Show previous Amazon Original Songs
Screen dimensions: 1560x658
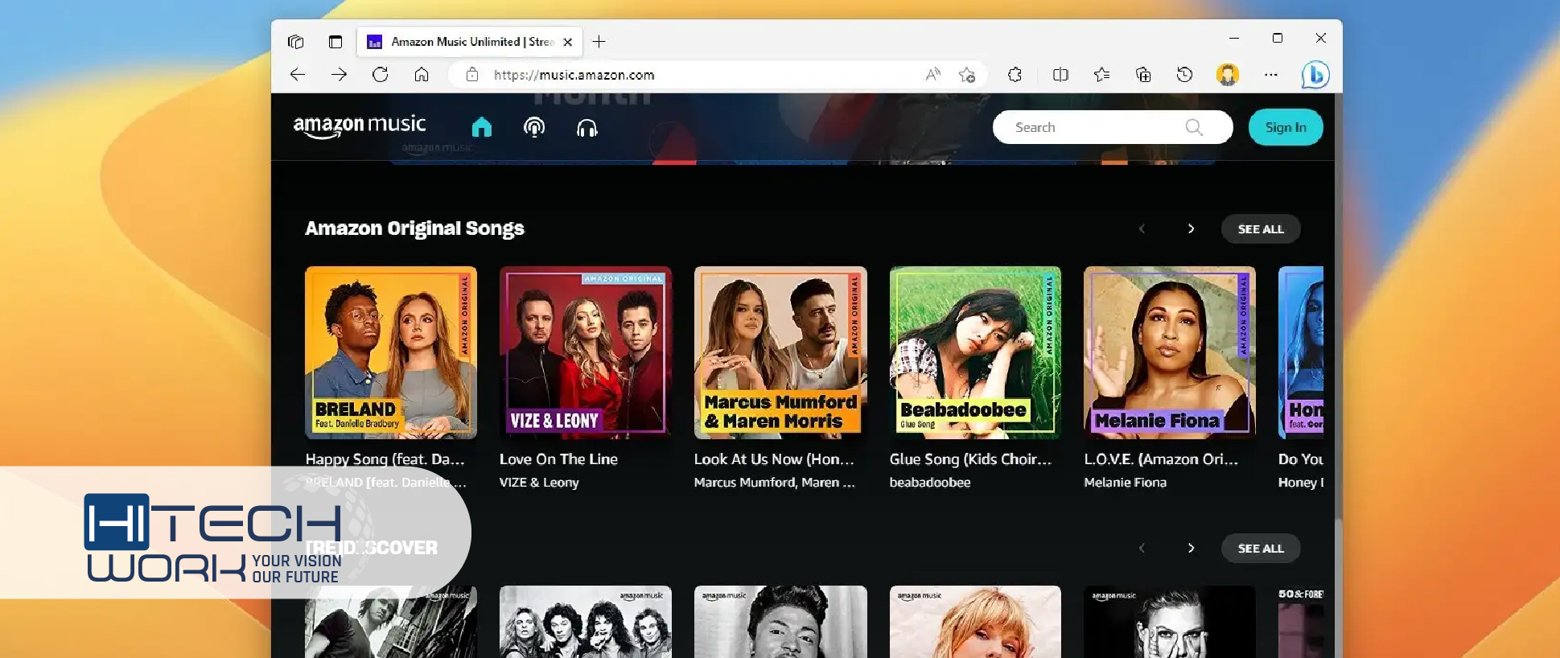click(x=1142, y=229)
